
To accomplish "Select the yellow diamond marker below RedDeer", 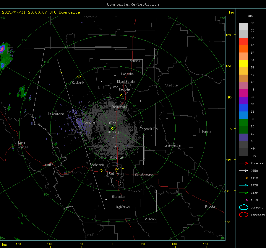I will [x=121, y=96].
